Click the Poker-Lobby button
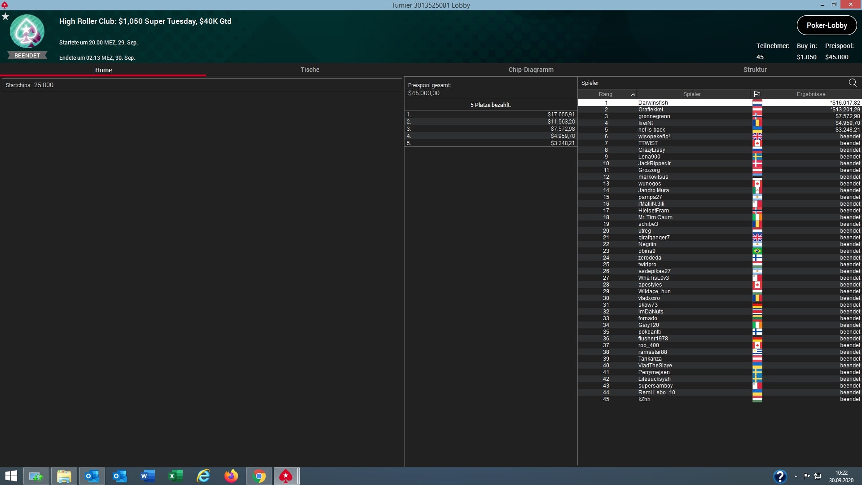Viewport: 862px width, 485px height. 827,25
